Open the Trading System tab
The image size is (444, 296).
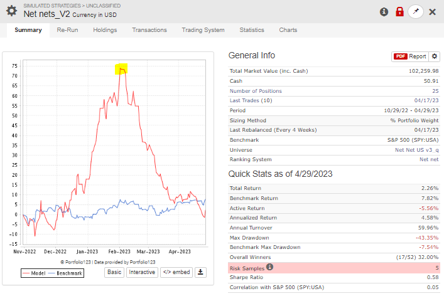203,30
